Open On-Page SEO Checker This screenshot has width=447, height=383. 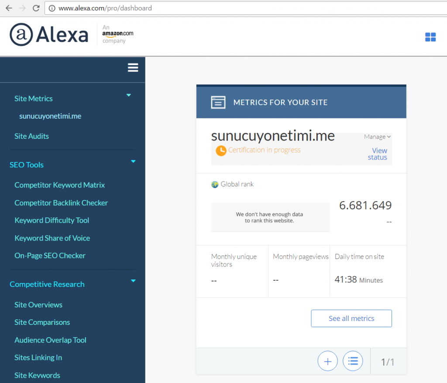[x=50, y=256]
